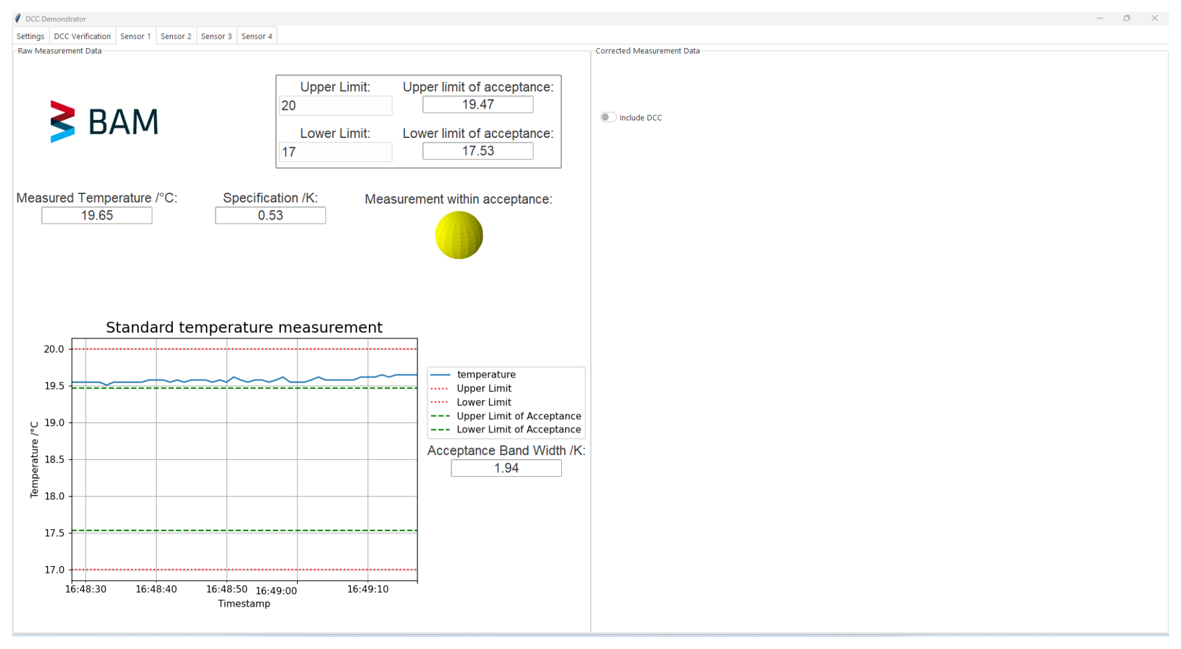1181x649 pixels.
Task: Click the Acceptance Band Width value box
Action: coord(506,468)
